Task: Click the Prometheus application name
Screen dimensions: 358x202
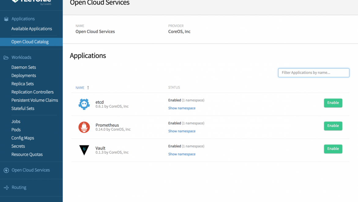Action: click(x=107, y=125)
